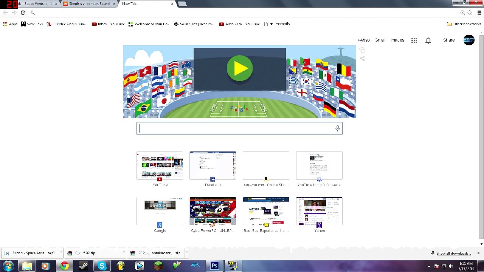Open Photoshop from the taskbar
Screen dimensions: 484x272
214,266
